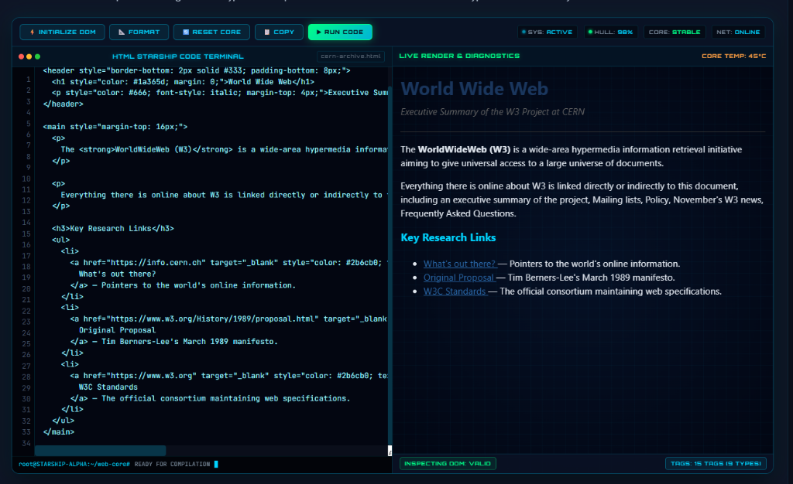
Task: Click the closing </header> tag in the editor
Action: coord(64,104)
